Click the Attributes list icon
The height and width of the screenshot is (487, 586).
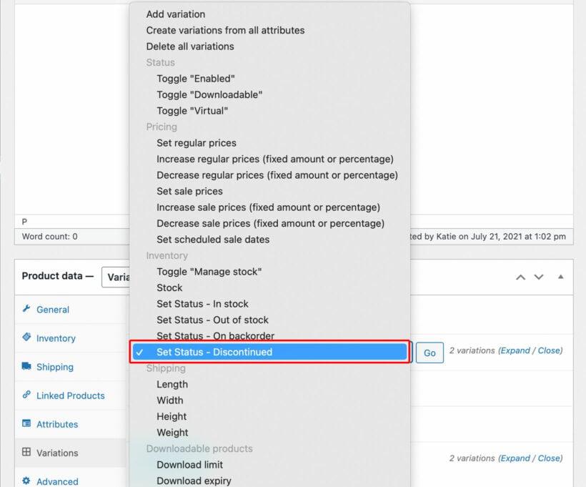tap(26, 423)
